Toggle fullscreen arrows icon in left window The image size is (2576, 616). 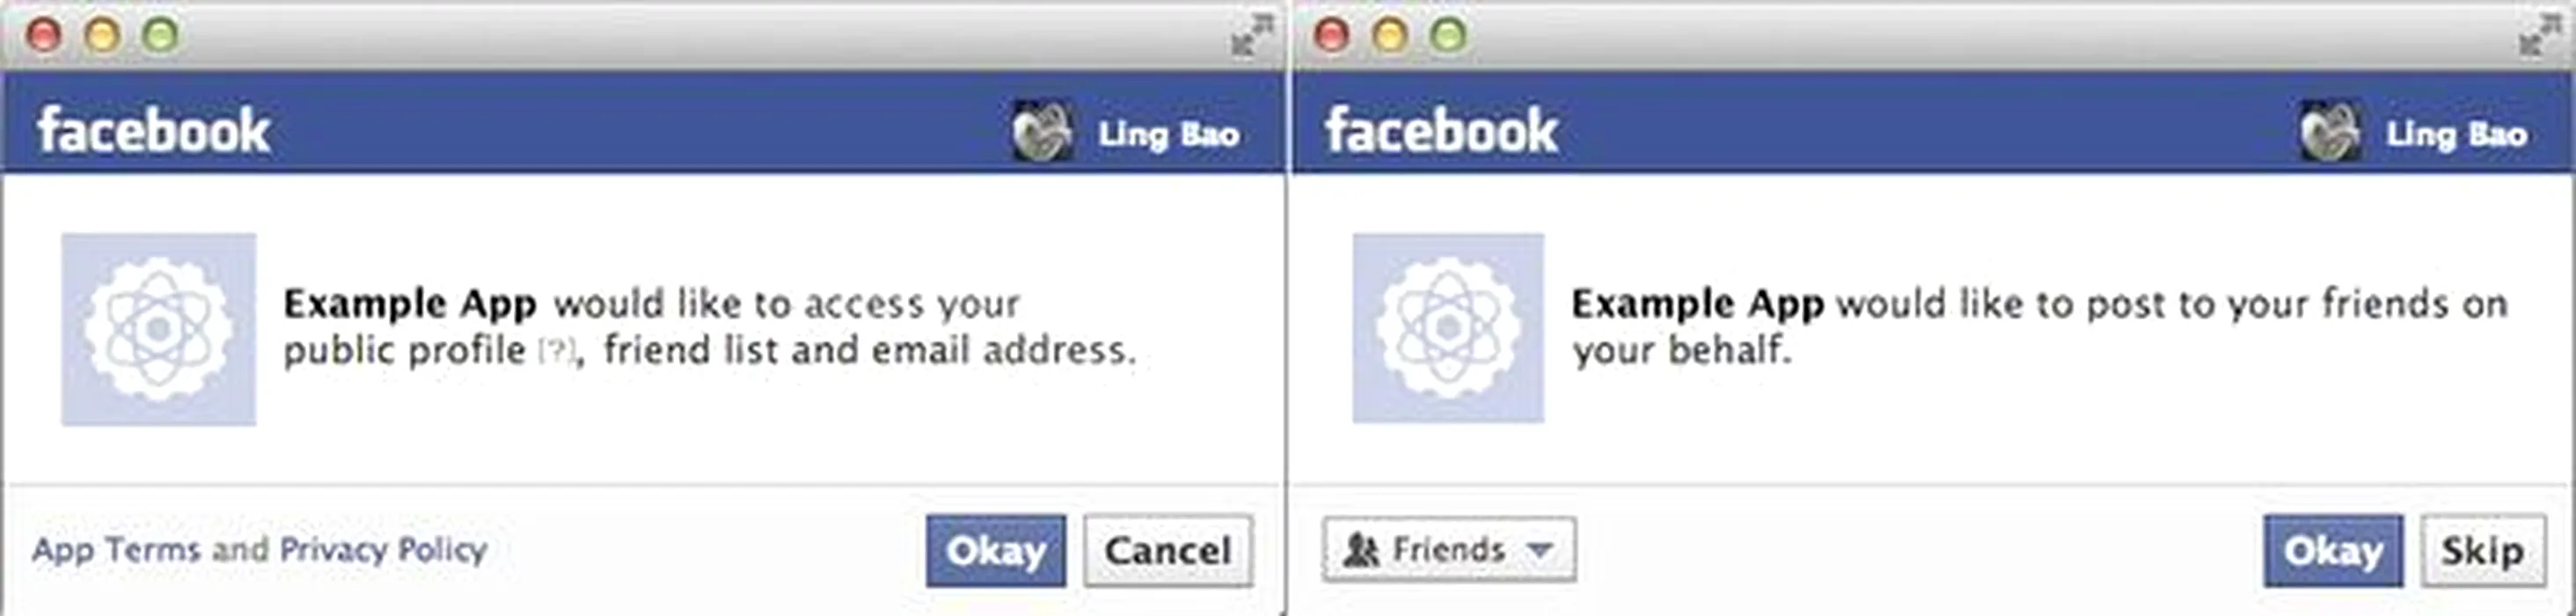point(1251,34)
